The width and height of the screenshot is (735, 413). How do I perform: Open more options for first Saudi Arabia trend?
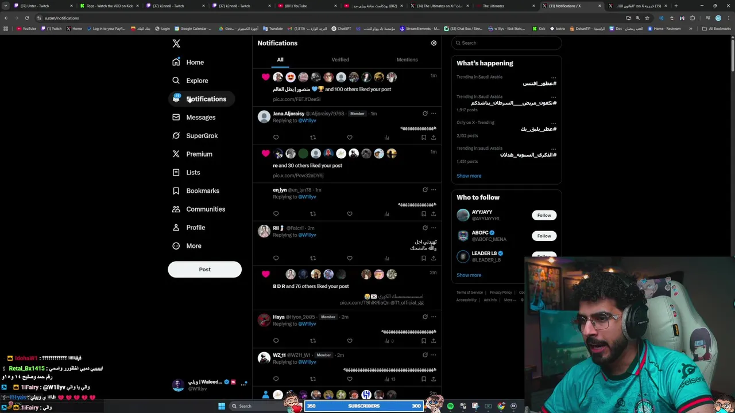pyautogui.click(x=554, y=77)
